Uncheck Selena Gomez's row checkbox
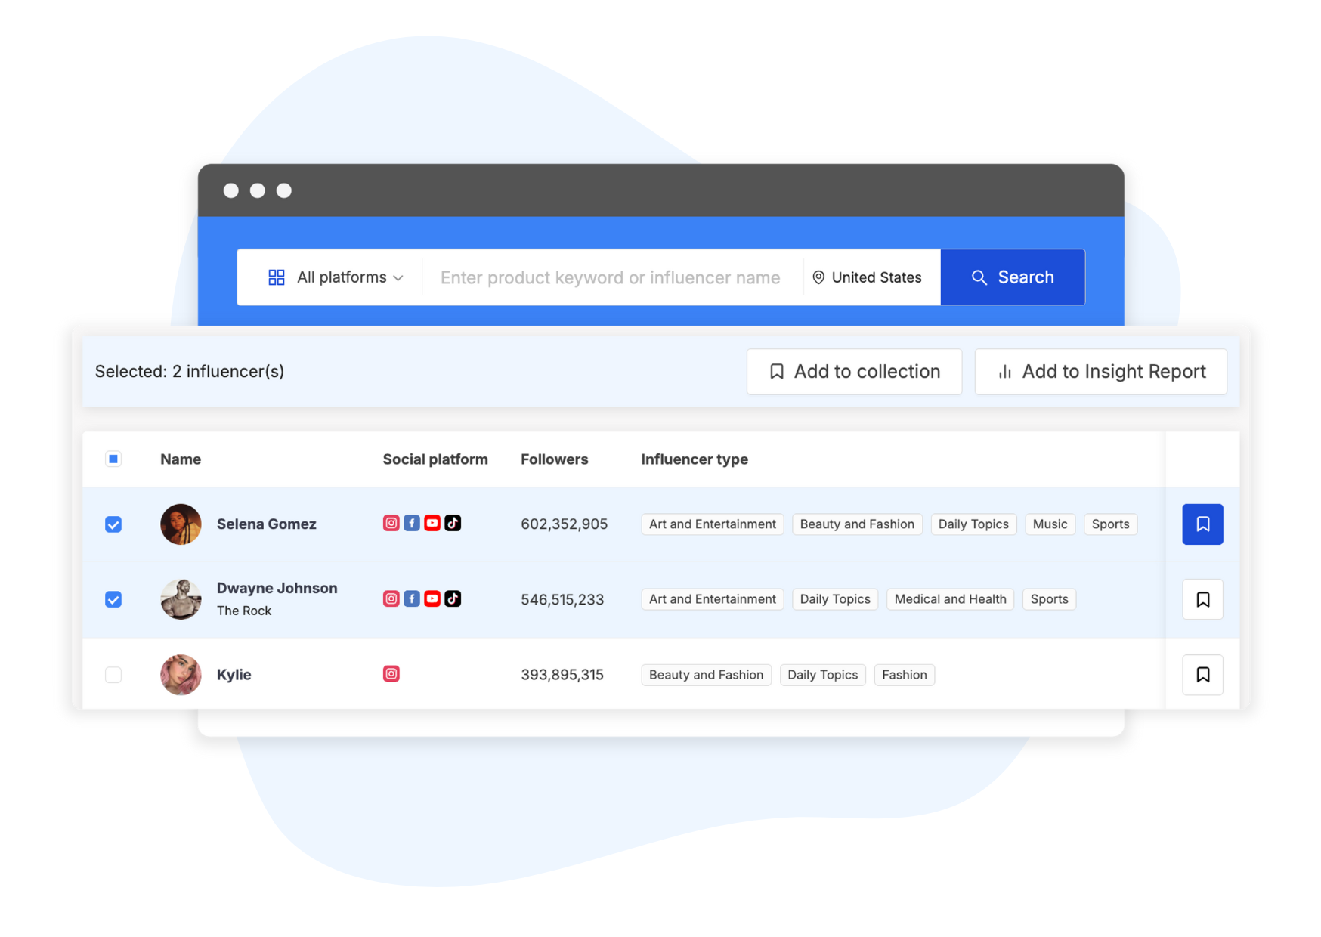1321x937 pixels. click(113, 524)
